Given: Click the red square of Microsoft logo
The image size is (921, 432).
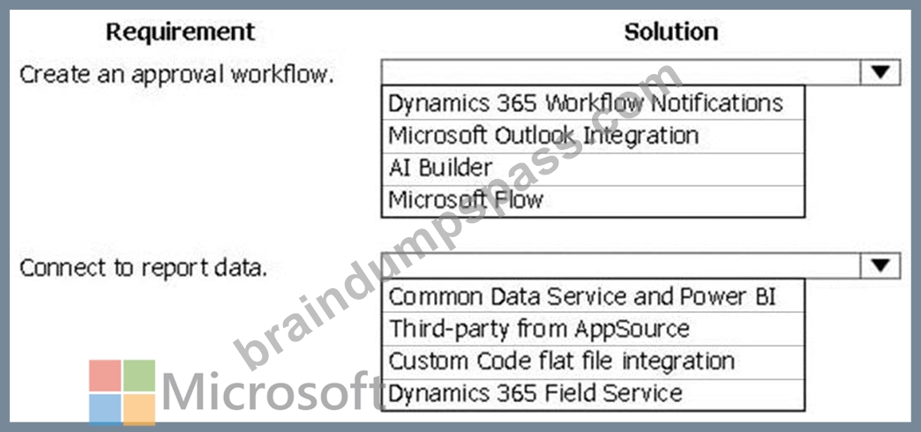Looking at the screenshot, I should coord(105,376).
